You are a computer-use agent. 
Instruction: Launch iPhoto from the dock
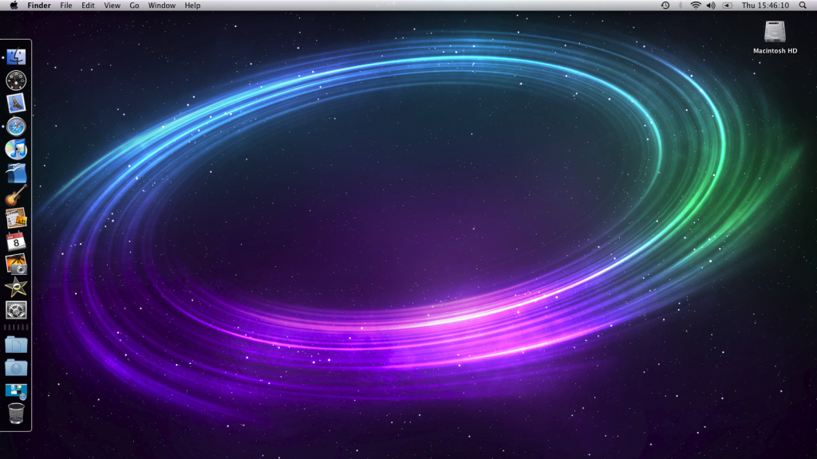click(16, 264)
